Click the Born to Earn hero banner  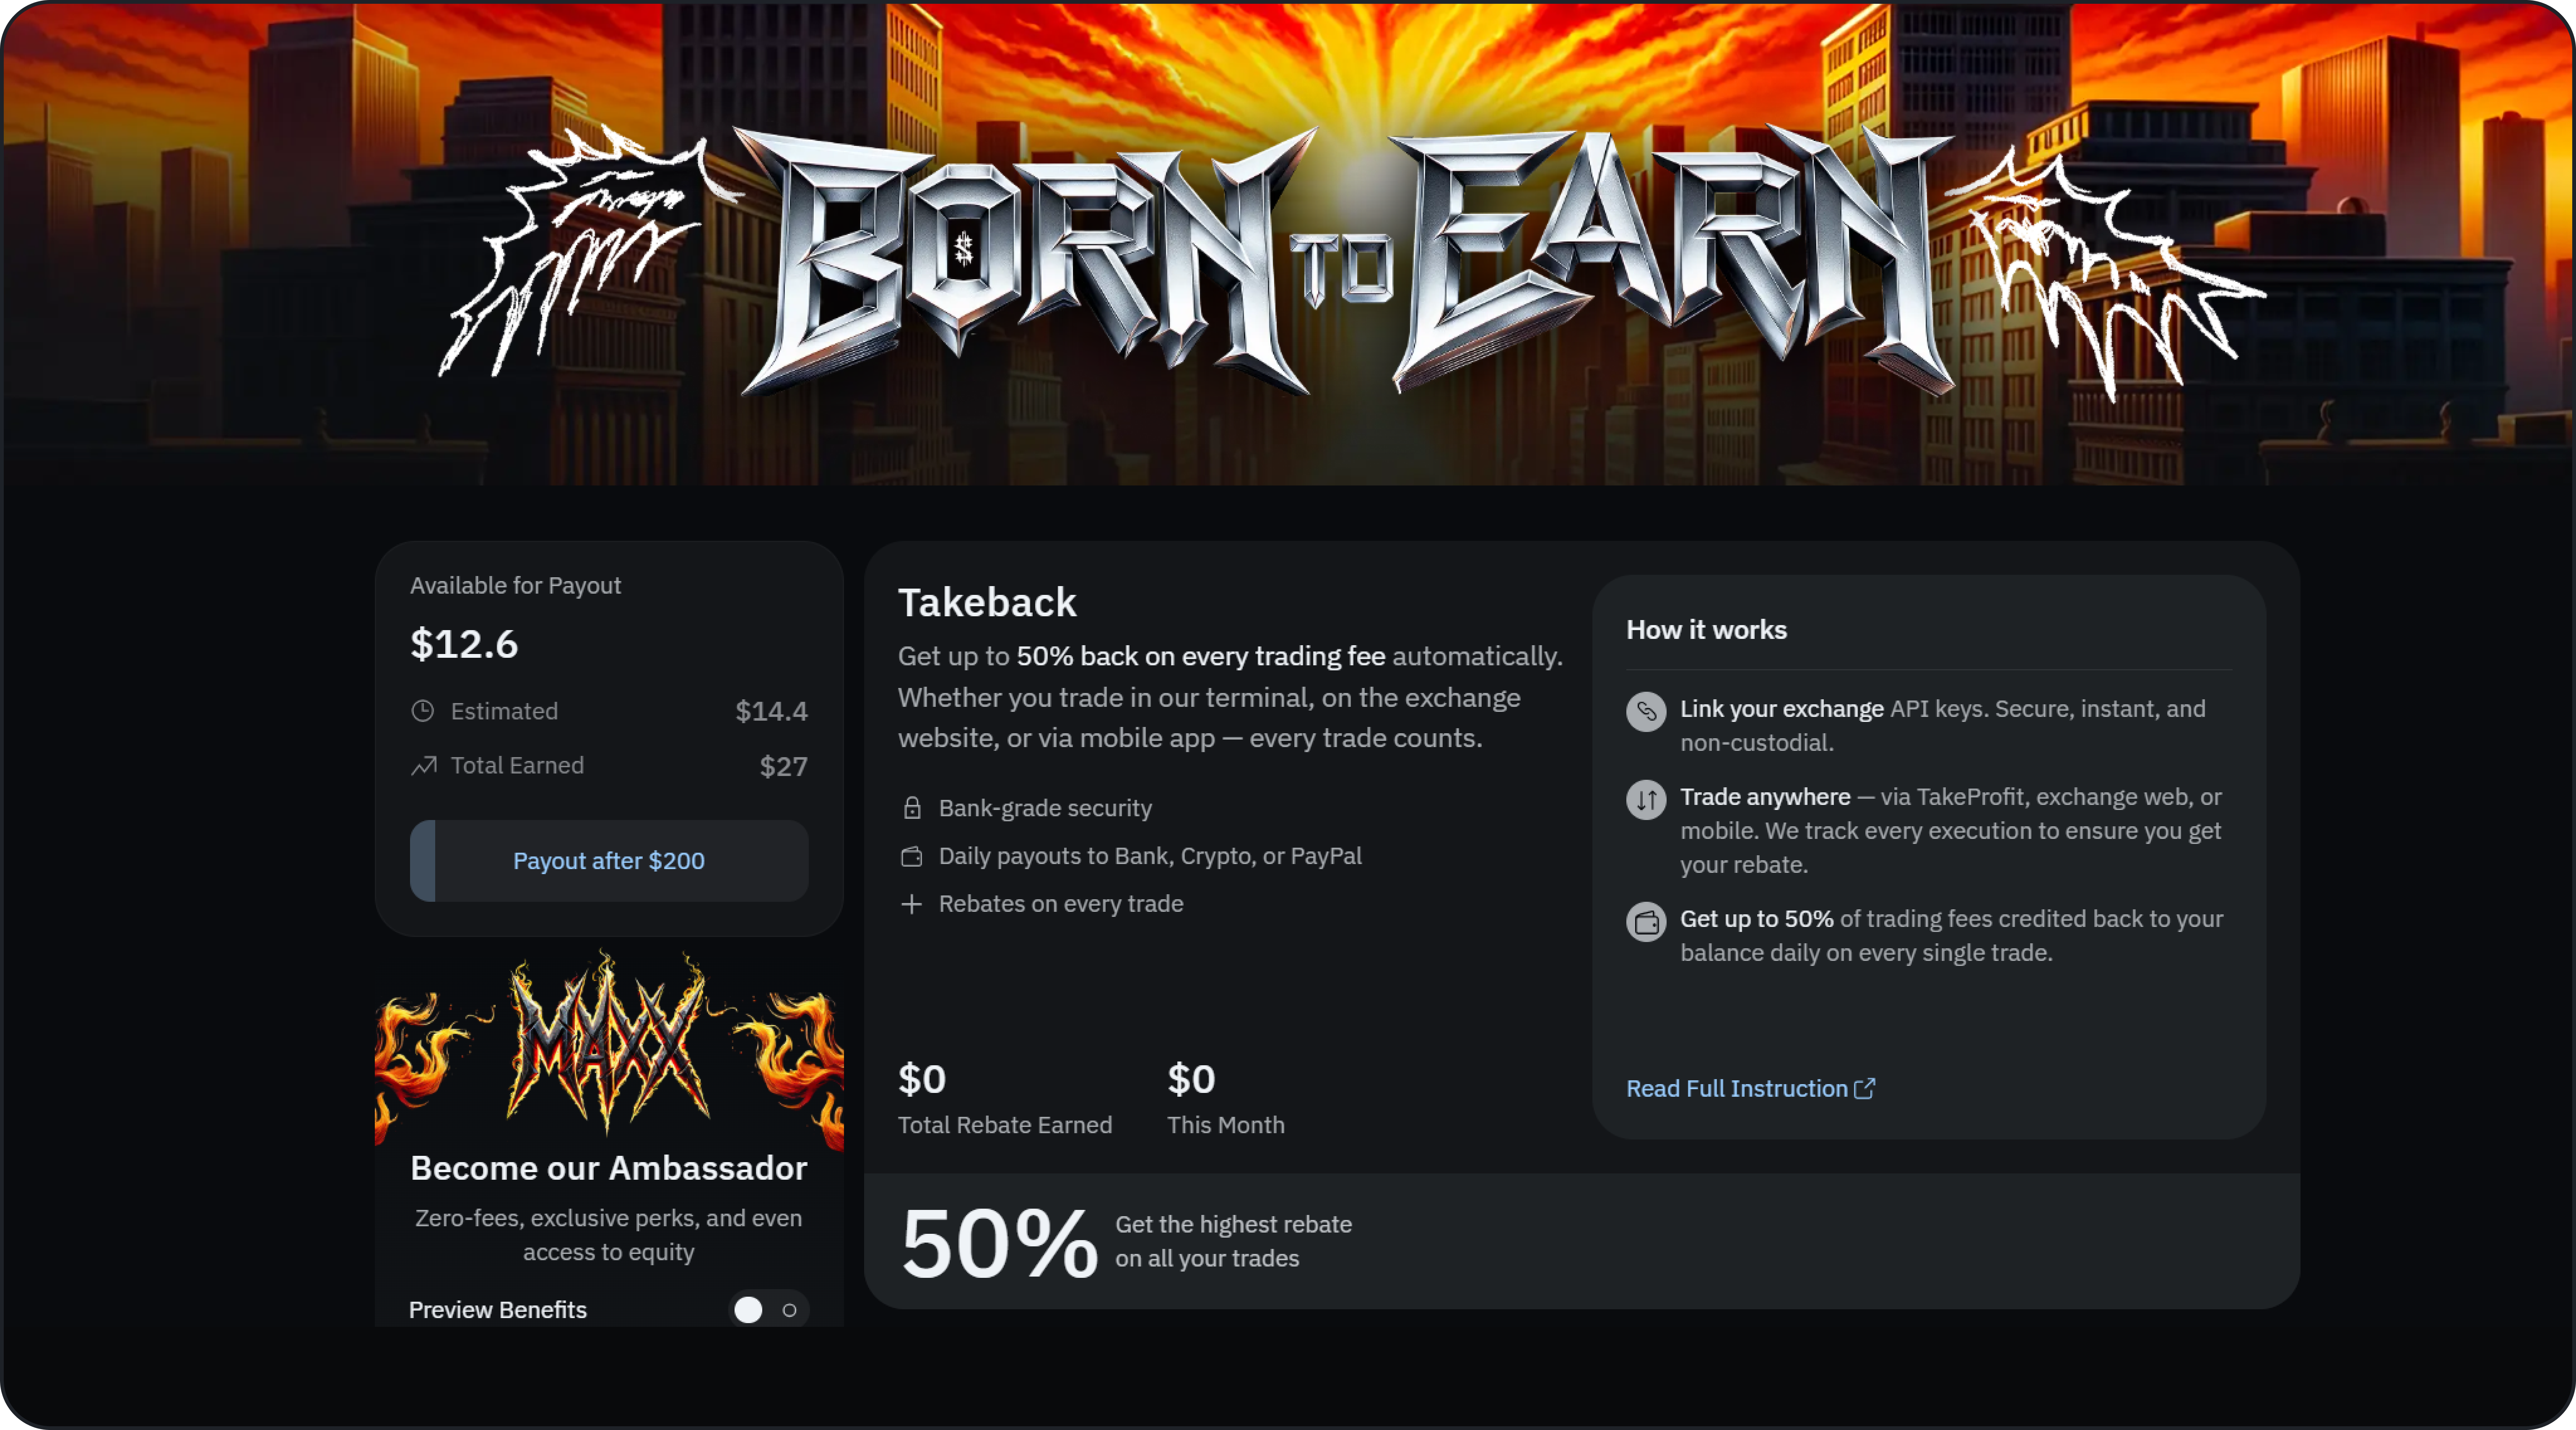coord(1288,244)
